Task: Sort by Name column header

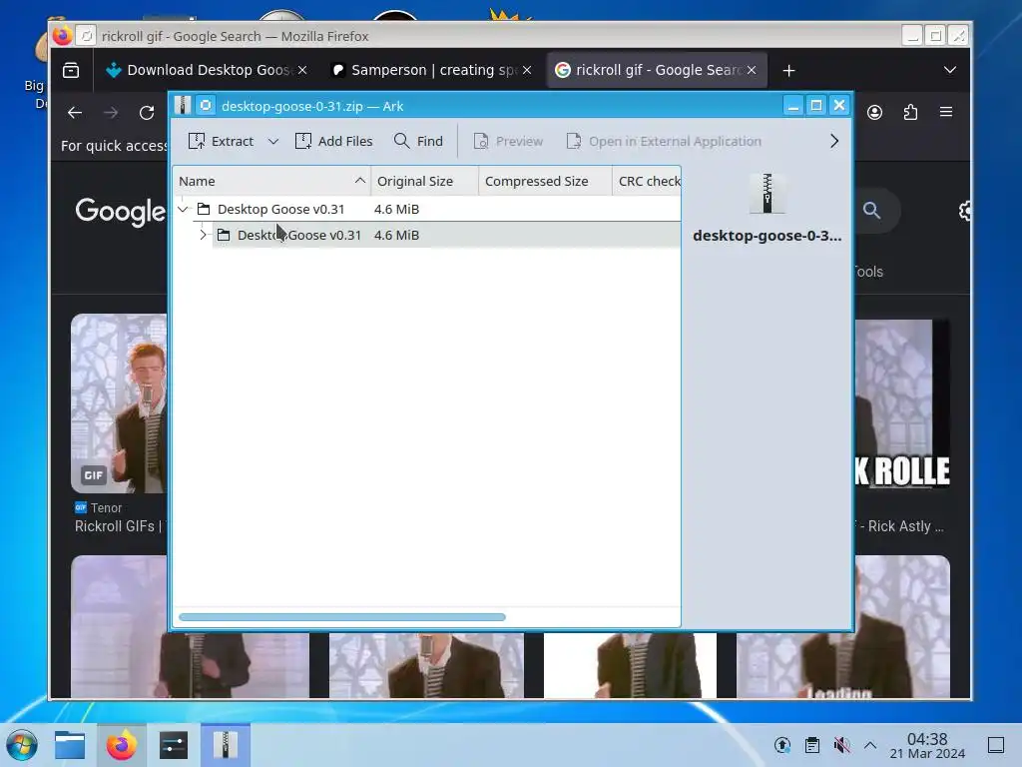Action: point(271,182)
